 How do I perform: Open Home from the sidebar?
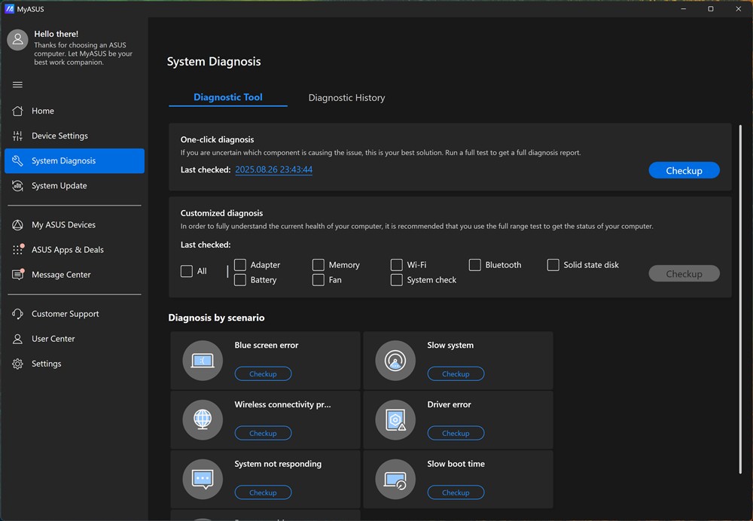click(43, 111)
